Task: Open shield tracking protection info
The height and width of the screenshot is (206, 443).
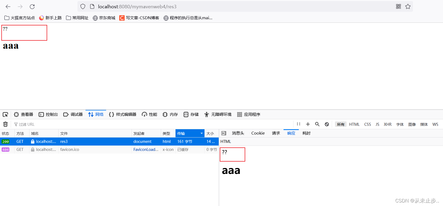Action: click(83, 7)
